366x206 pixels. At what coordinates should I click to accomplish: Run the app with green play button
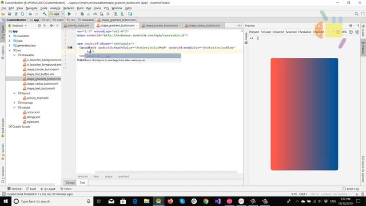tap(69, 14)
